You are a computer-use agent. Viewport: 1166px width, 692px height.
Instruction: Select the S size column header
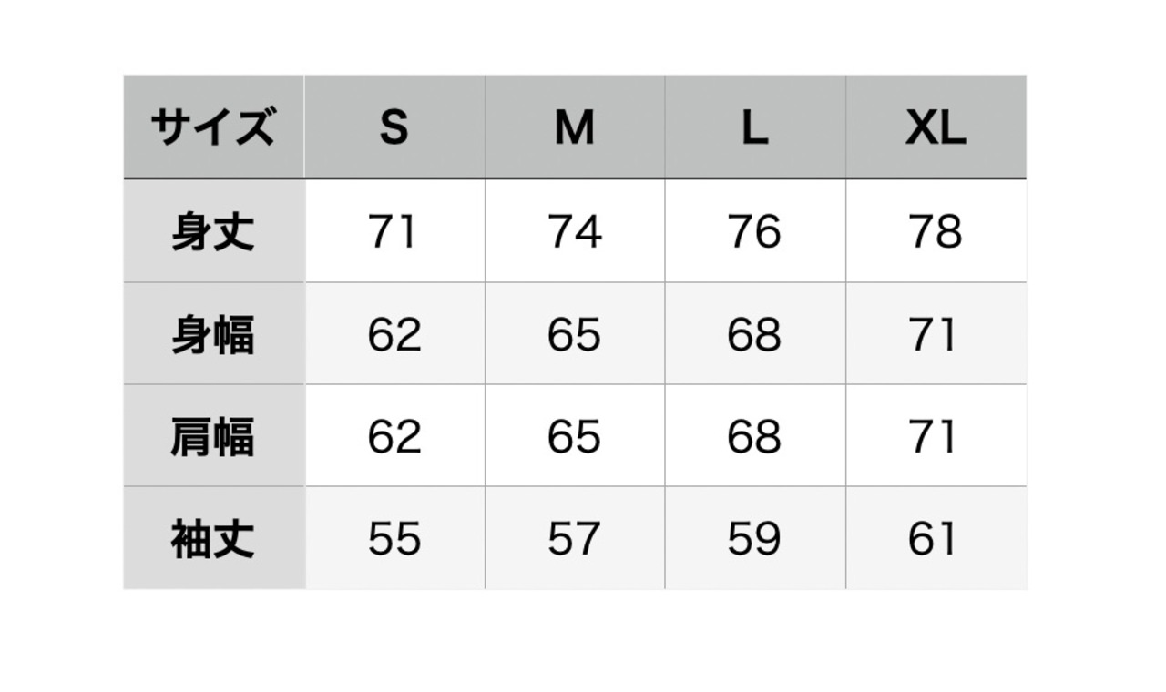tap(394, 127)
